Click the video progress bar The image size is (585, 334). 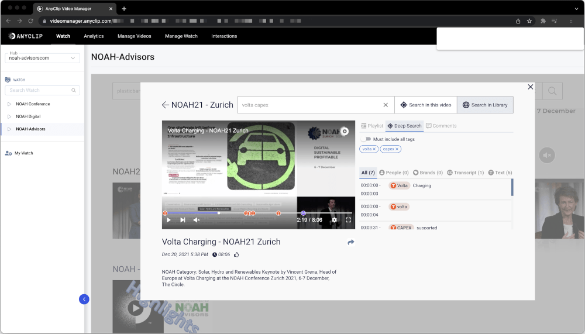click(x=257, y=213)
